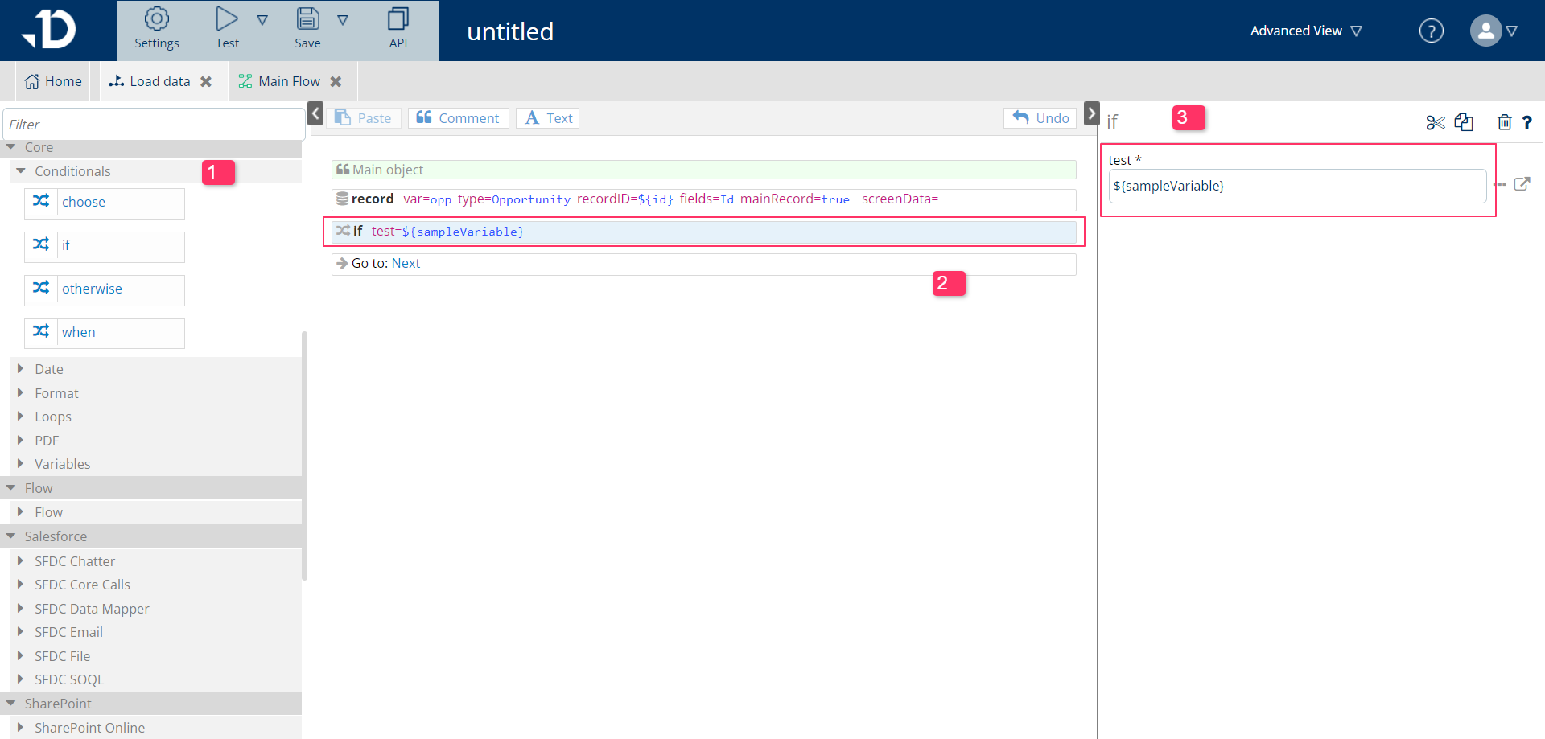Click the Undo button
Image resolution: width=1545 pixels, height=739 pixels.
point(1040,118)
